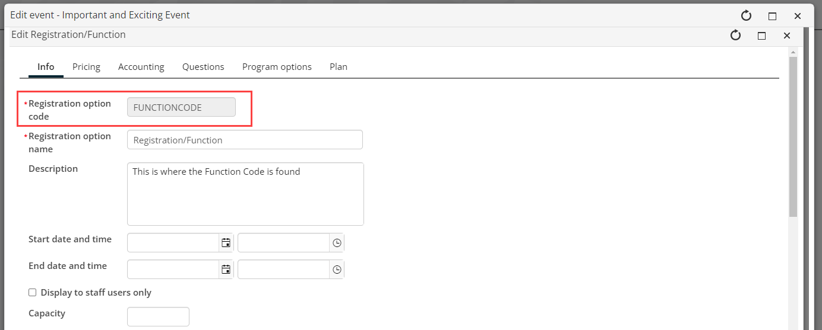822x330 pixels.
Task: Open the Plan tab
Action: point(339,67)
